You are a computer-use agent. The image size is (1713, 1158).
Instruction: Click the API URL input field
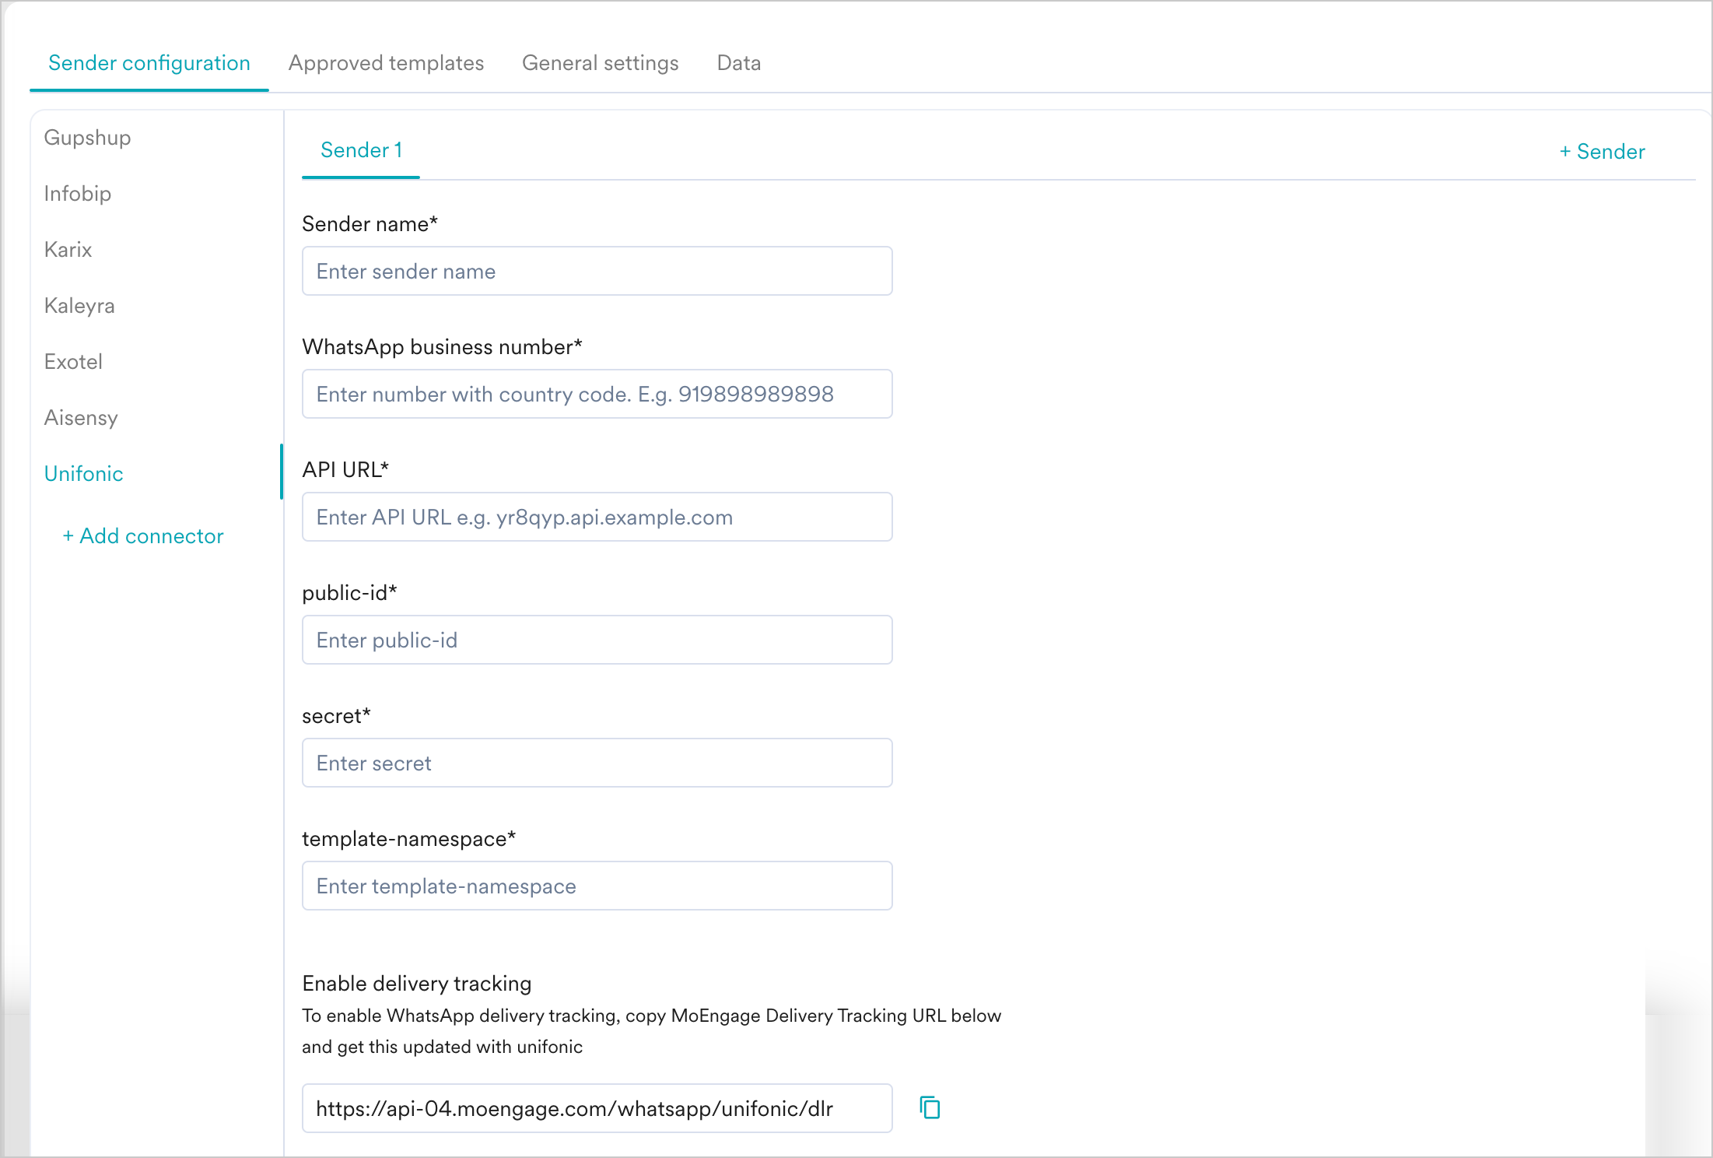596,517
